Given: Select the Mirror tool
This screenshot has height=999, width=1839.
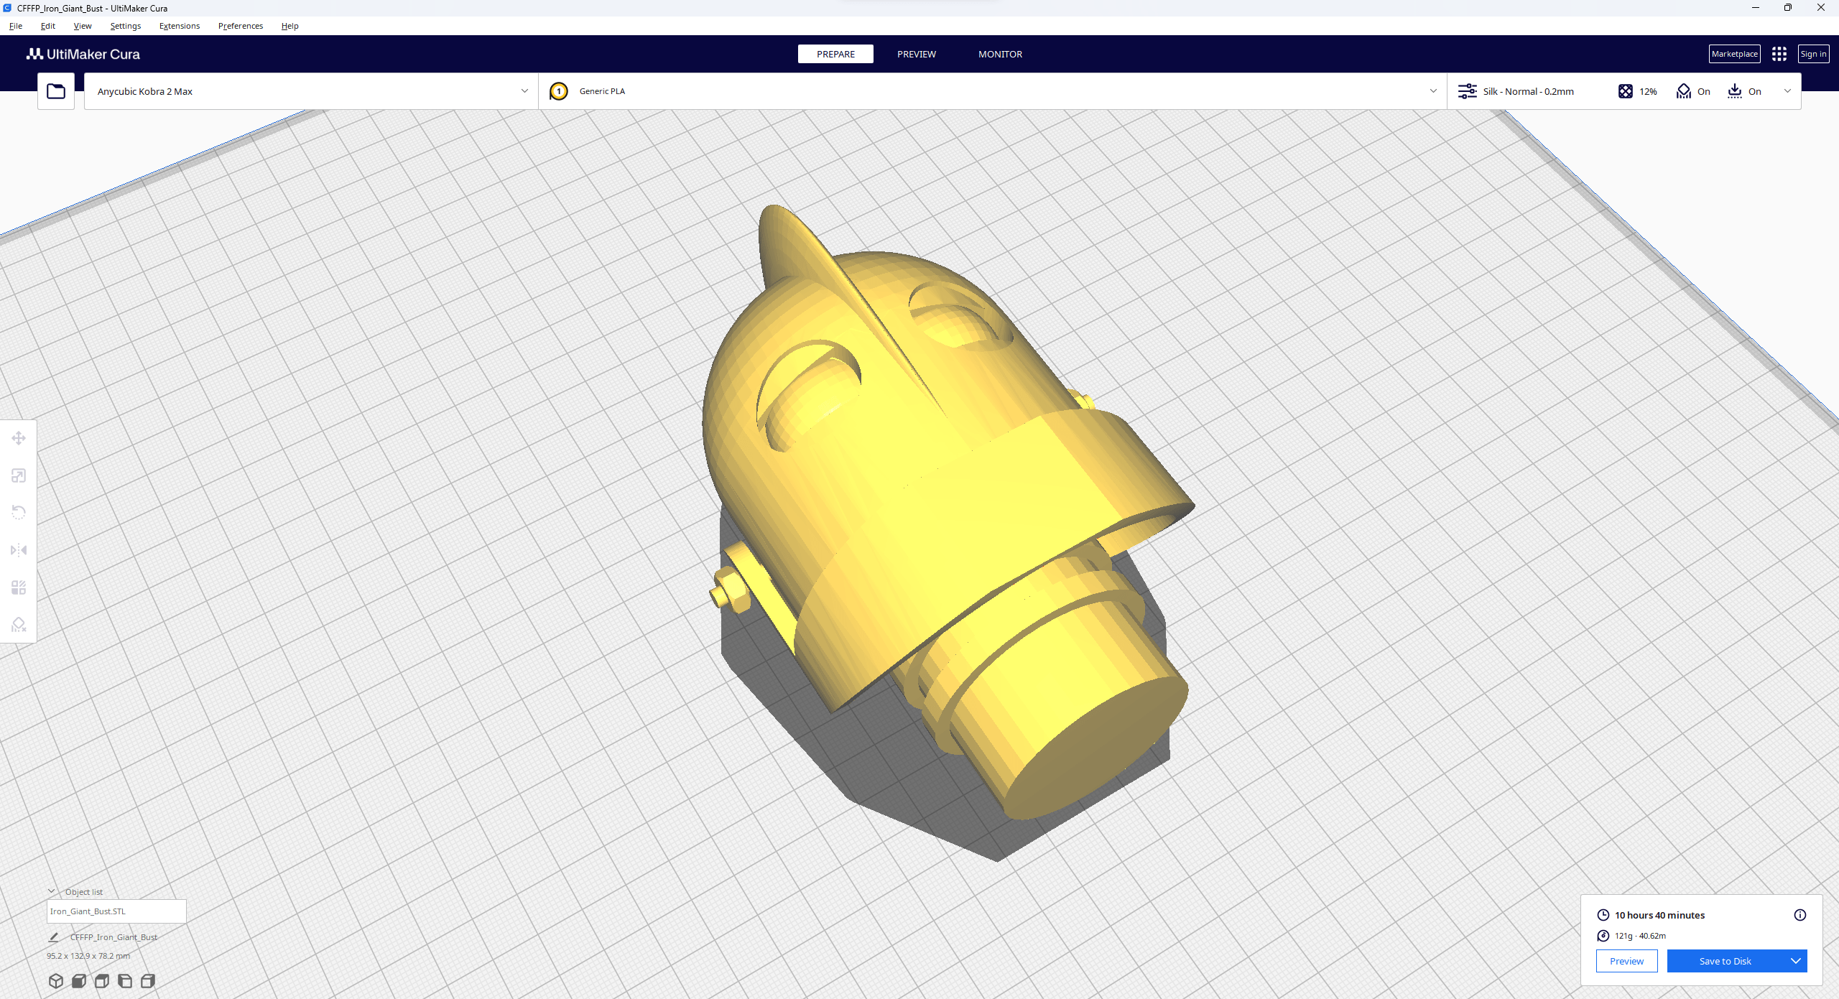Looking at the screenshot, I should coord(19,550).
